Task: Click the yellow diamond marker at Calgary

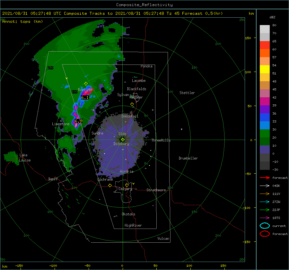Action: click(x=127, y=185)
